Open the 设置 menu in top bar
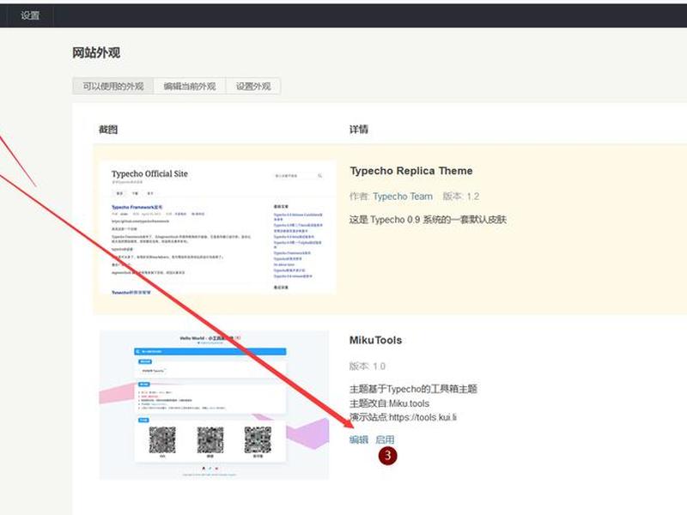Viewport: 687px width, 515px height. point(30,15)
